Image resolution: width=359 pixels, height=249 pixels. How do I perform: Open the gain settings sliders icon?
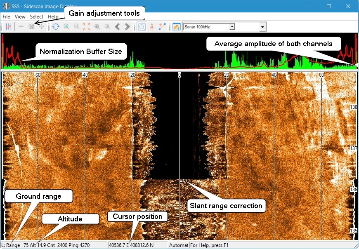(x=8, y=27)
